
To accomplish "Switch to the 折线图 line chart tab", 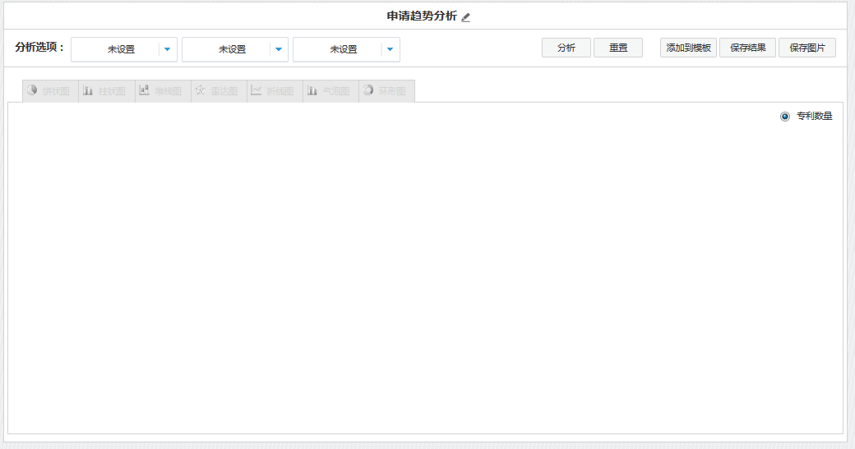I will pyautogui.click(x=275, y=91).
